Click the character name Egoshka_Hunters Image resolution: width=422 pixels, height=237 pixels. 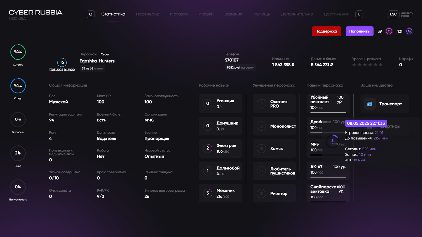pyautogui.click(x=97, y=61)
